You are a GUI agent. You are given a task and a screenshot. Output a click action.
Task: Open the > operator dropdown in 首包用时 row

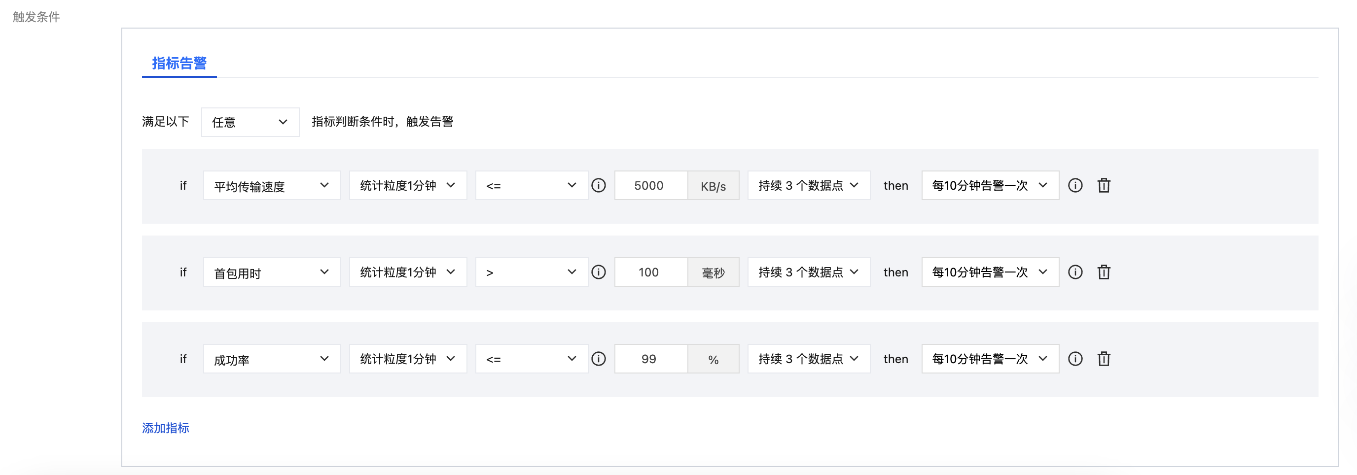point(532,272)
